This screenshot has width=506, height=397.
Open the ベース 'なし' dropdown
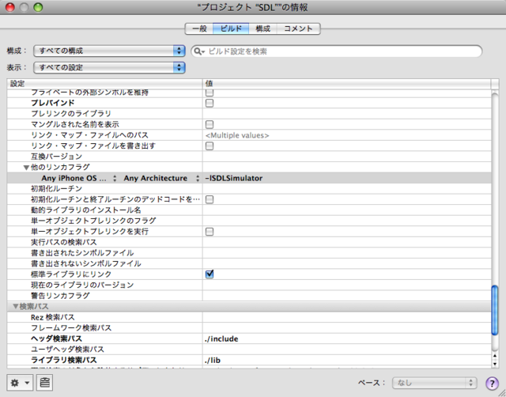[434, 383]
